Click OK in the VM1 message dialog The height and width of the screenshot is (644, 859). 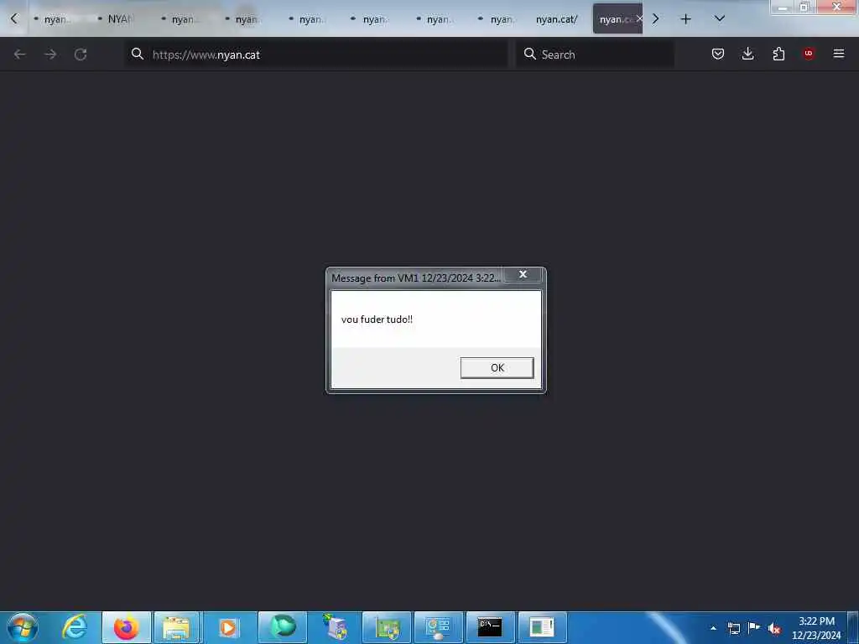click(x=497, y=367)
